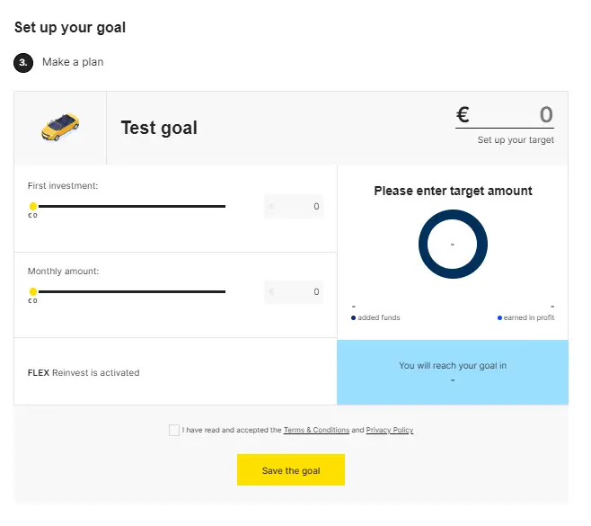
Task: Click the FLEX Reinvest is activated text
Action: tap(84, 373)
